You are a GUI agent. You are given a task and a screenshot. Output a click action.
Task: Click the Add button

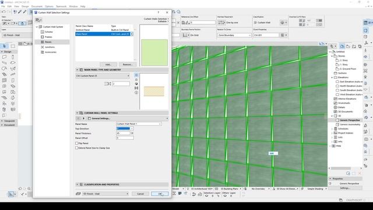[x=108, y=65]
